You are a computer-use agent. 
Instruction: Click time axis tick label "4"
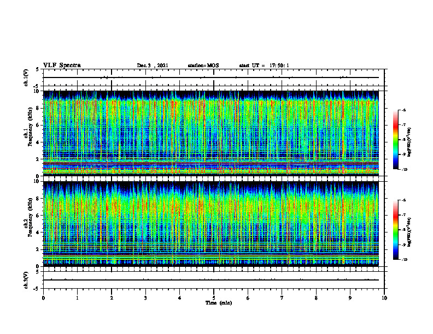click(180, 298)
